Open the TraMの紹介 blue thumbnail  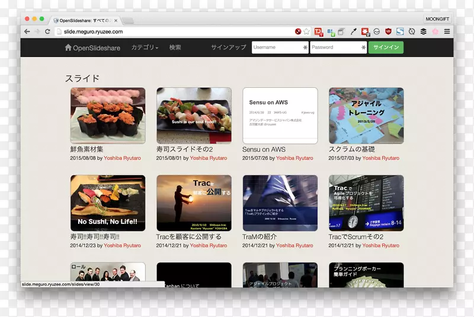point(280,203)
